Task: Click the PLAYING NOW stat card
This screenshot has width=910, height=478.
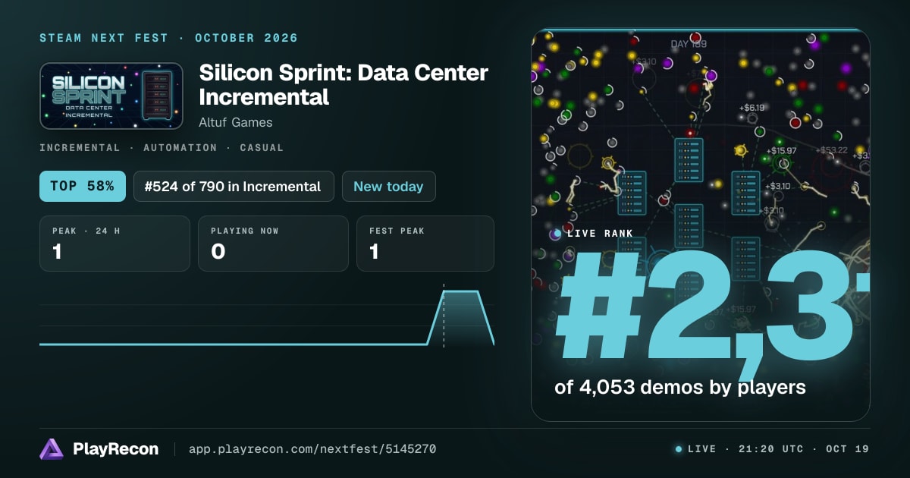Action: (273, 244)
